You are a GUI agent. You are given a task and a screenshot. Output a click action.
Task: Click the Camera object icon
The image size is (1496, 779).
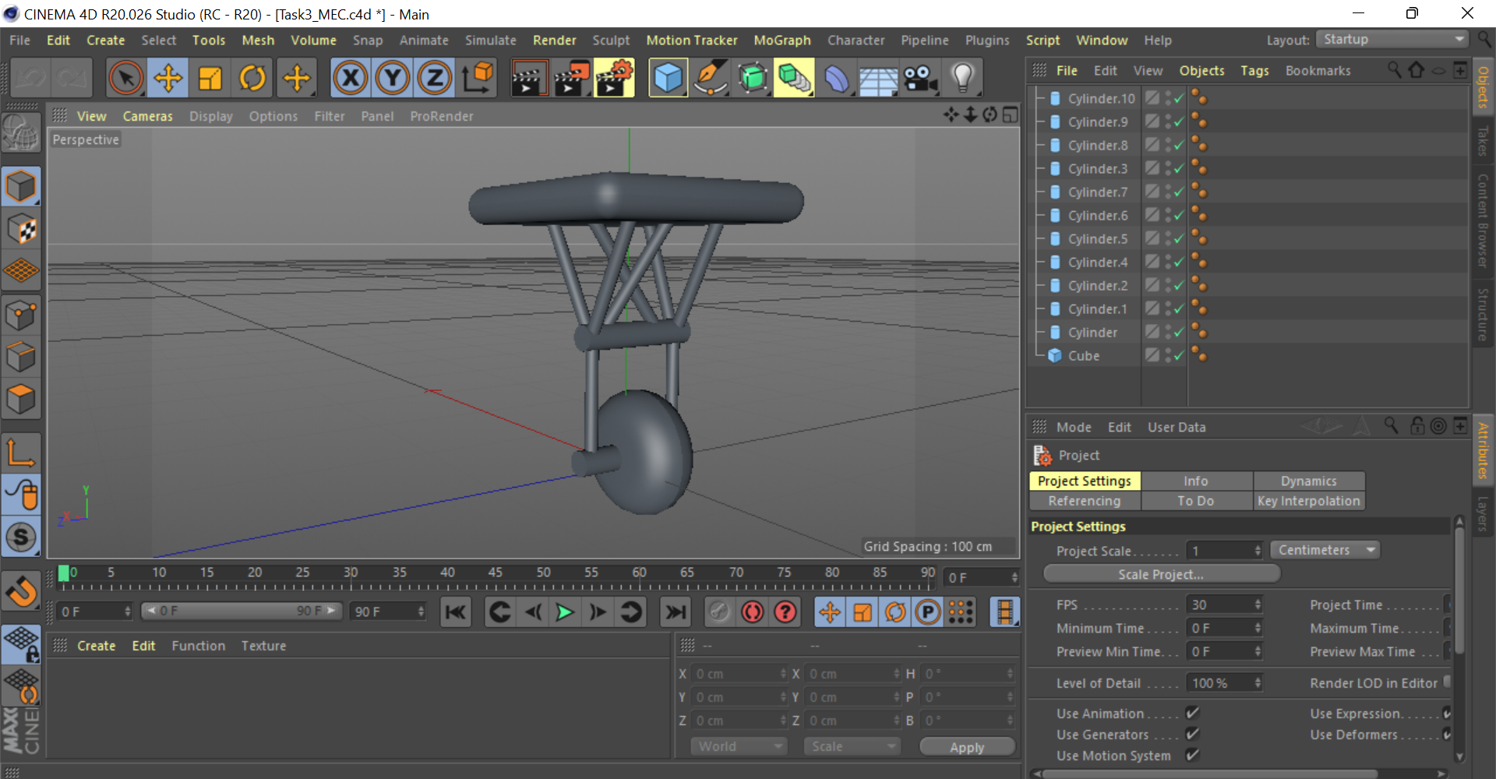[920, 78]
